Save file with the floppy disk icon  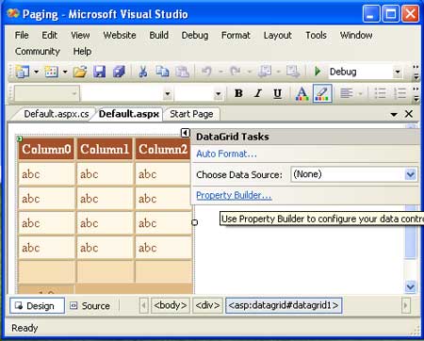coord(99,72)
